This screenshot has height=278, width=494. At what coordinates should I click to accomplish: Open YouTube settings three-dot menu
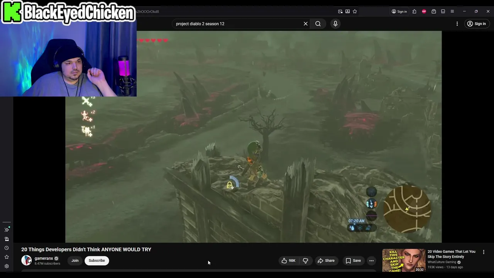(457, 24)
